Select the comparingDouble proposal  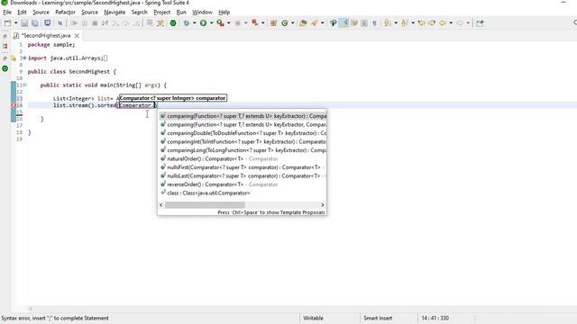pos(243,133)
